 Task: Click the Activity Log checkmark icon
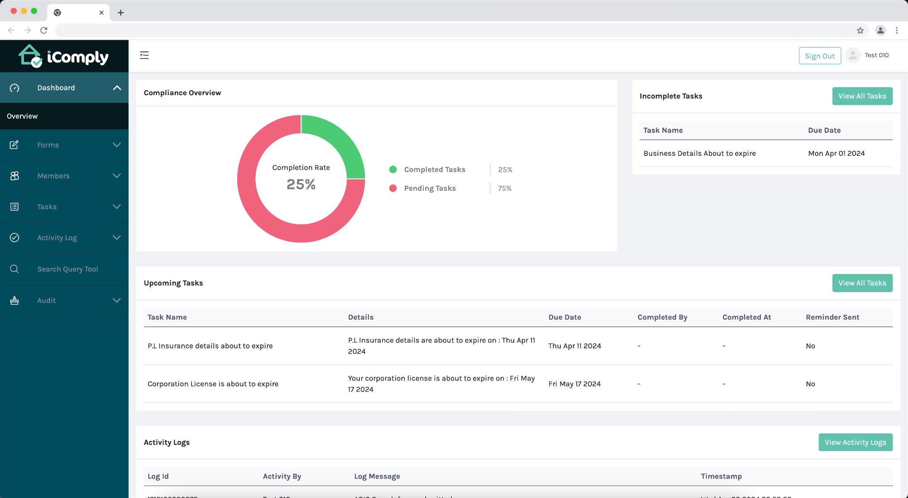point(15,238)
